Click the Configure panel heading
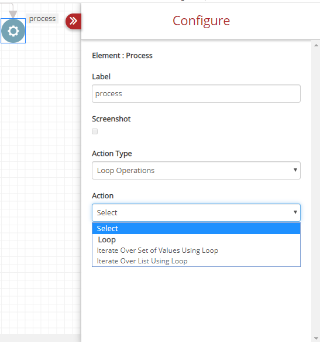The height and width of the screenshot is (342, 320). pos(201,21)
